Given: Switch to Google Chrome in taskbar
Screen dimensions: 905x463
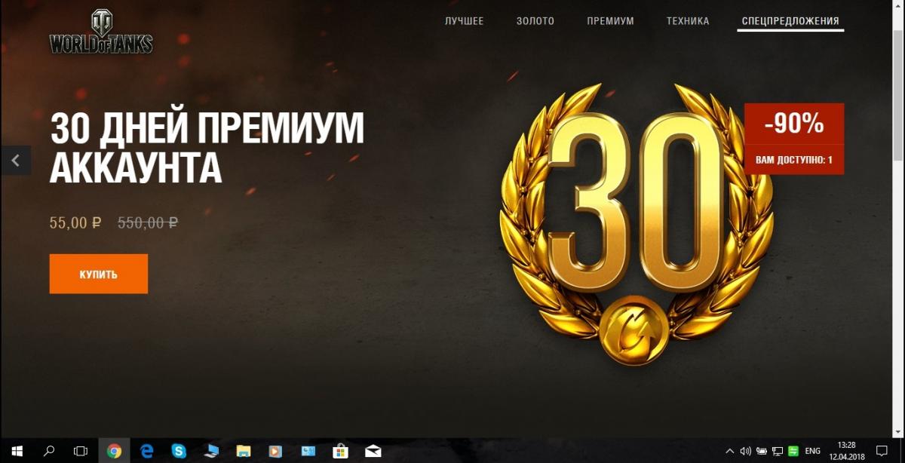Looking at the screenshot, I should point(114,451).
